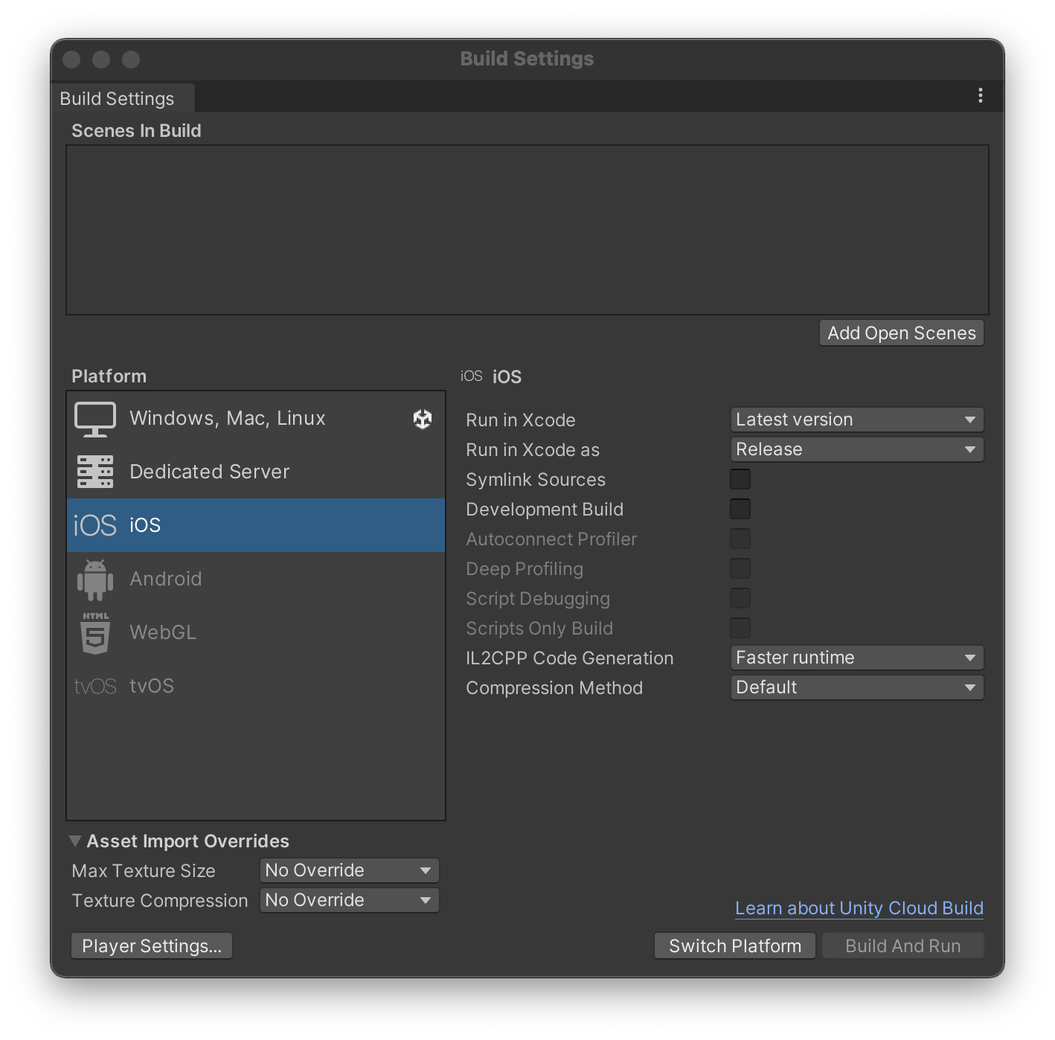Select the Dedicated Server platform row
Screen dimensions: 1055x1040
pos(256,472)
